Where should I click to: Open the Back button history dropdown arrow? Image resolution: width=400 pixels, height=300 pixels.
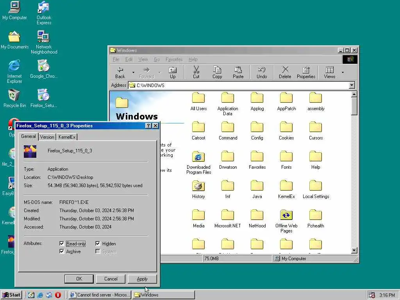click(133, 72)
